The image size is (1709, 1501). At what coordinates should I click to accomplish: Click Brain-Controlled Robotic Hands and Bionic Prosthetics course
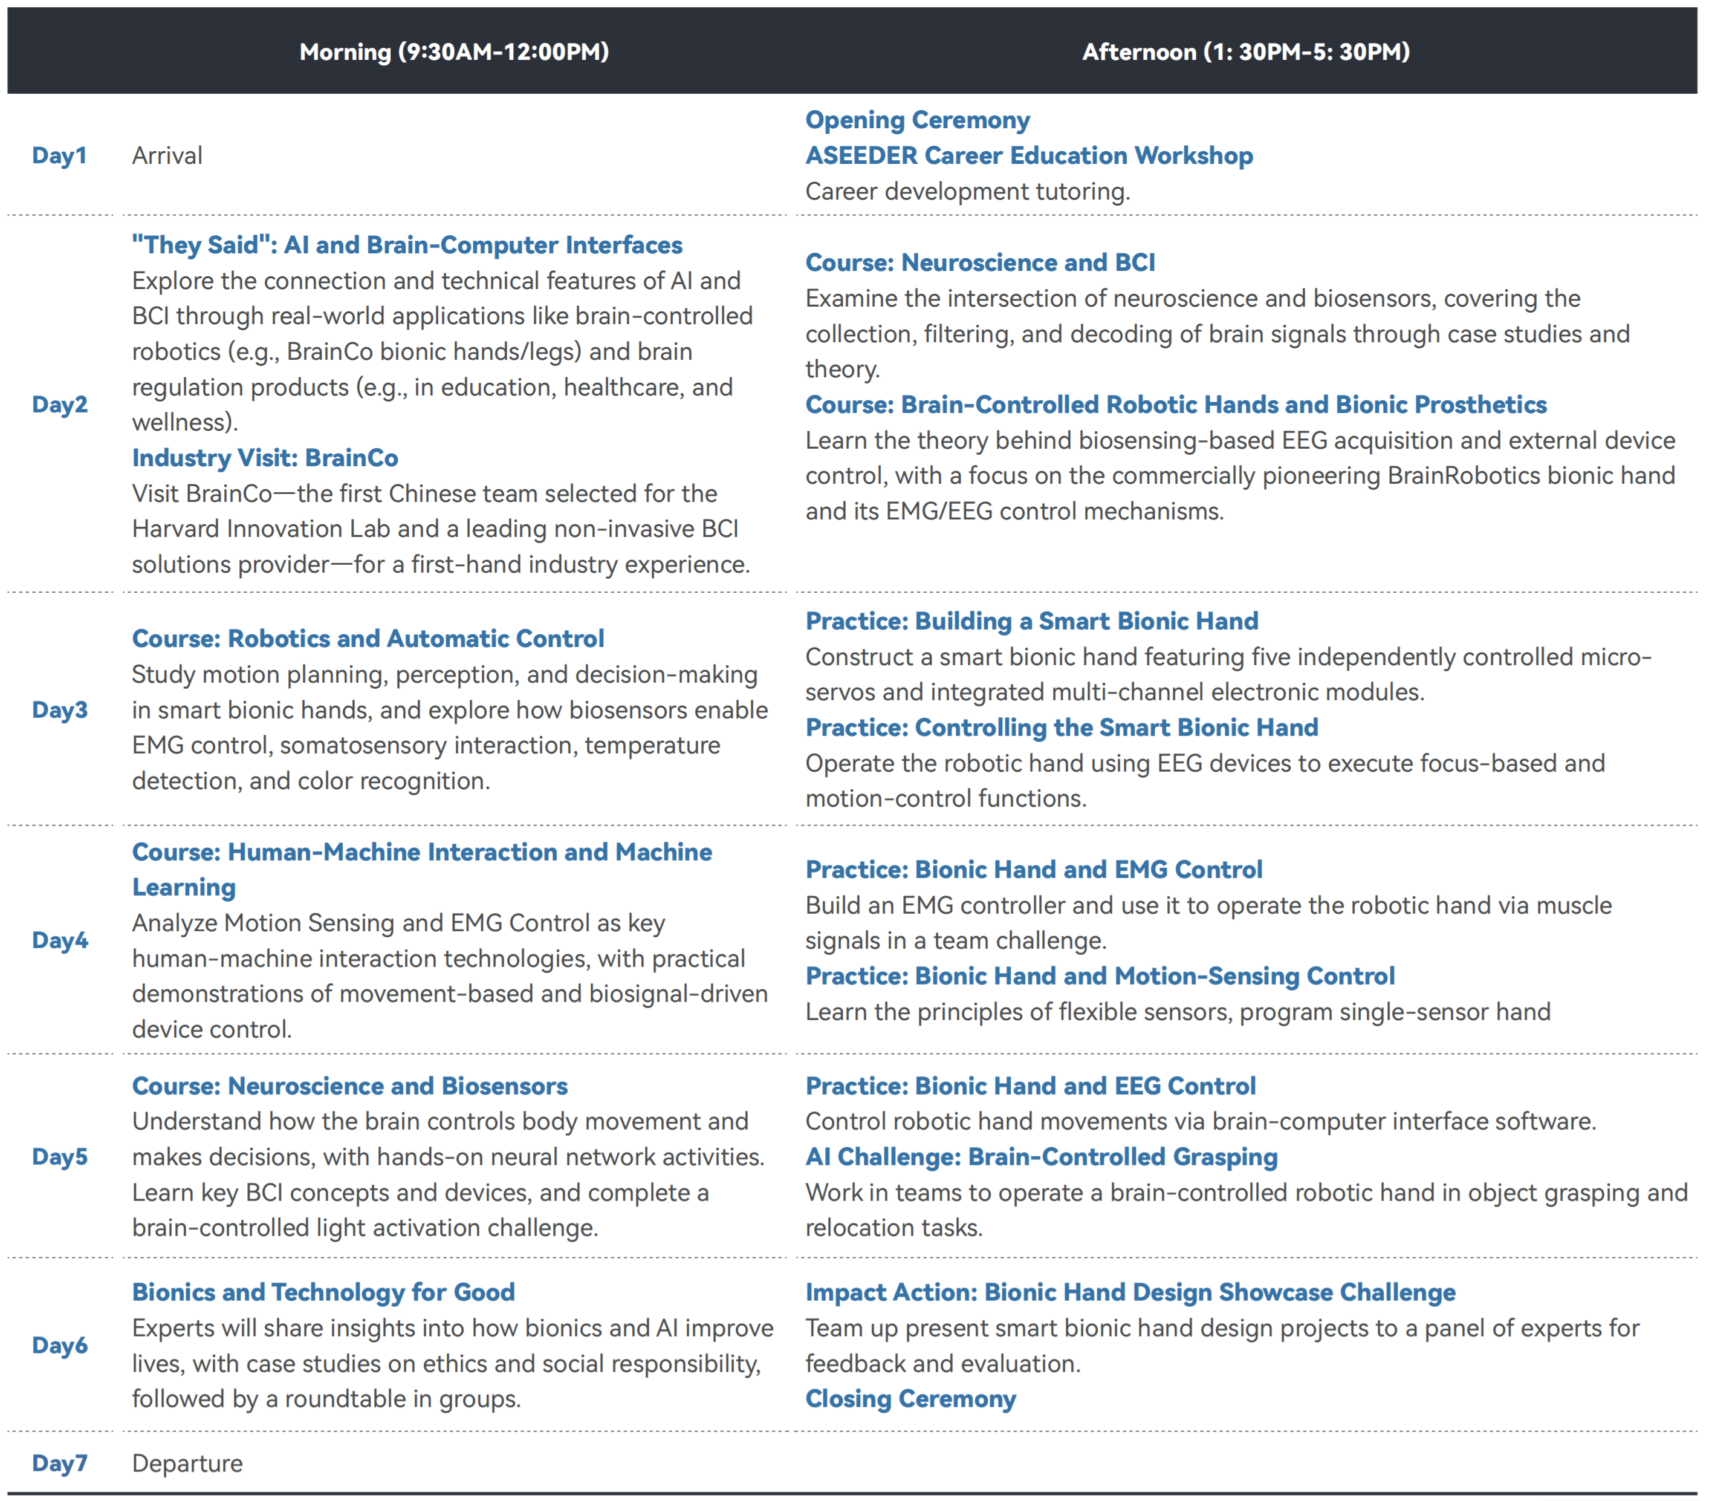1175,405
